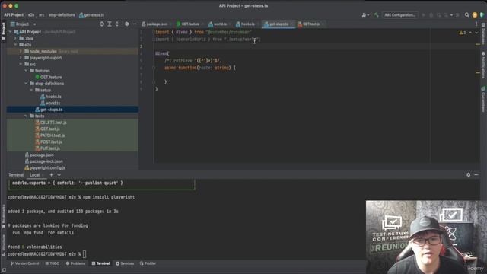
Task: Collapse the tests folder arrow
Action: click(x=26, y=116)
